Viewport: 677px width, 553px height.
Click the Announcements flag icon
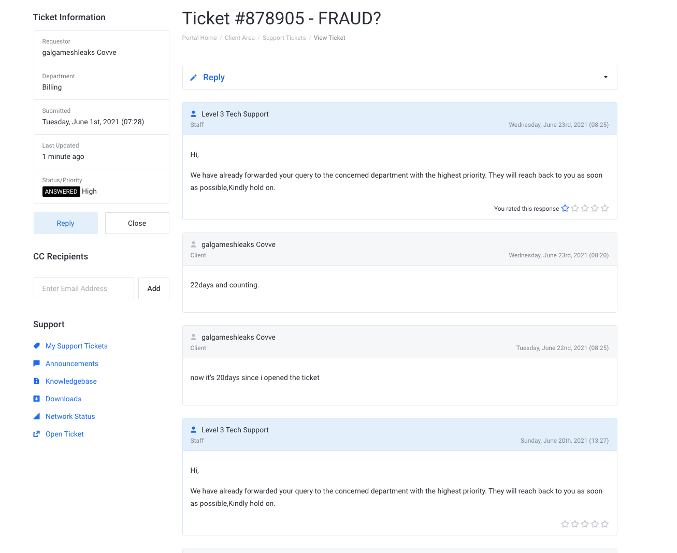coord(36,363)
